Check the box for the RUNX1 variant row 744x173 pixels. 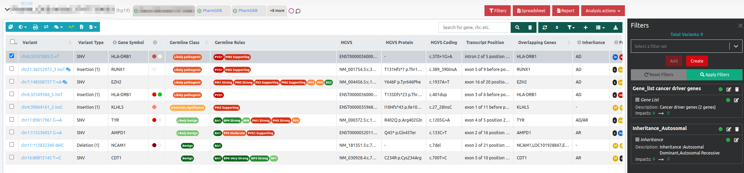12,69
